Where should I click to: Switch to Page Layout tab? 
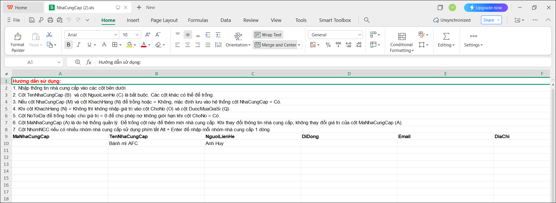164,20
